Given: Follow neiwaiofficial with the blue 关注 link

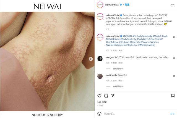Looking at the screenshot, I should pyautogui.click(x=127, y=5).
